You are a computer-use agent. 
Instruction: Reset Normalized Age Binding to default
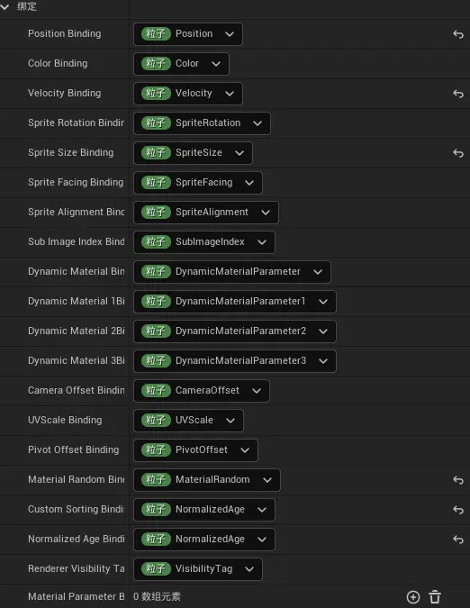pyautogui.click(x=458, y=540)
